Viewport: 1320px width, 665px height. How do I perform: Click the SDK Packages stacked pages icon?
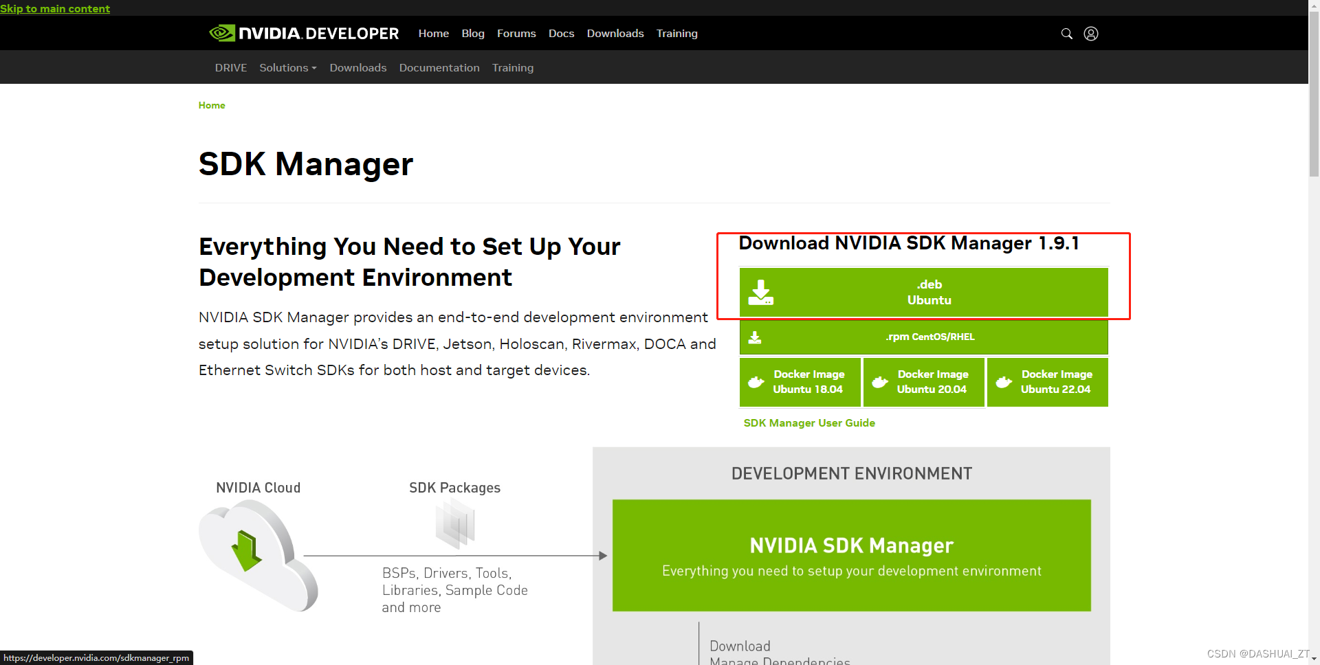click(455, 523)
